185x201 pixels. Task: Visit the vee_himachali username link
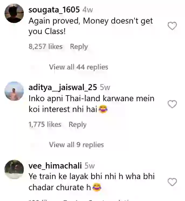pos(55,166)
